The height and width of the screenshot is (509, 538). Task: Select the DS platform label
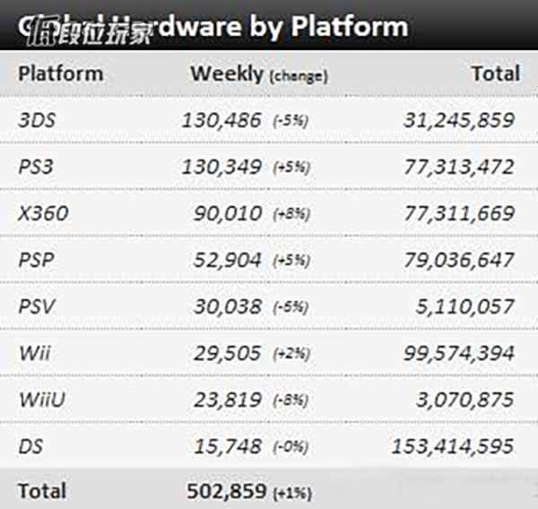point(30,445)
